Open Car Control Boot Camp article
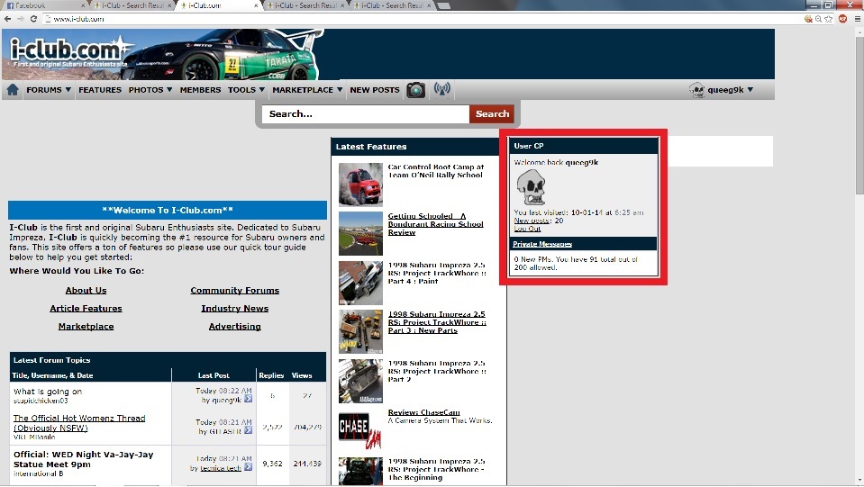The height and width of the screenshot is (487, 864). tap(435, 171)
